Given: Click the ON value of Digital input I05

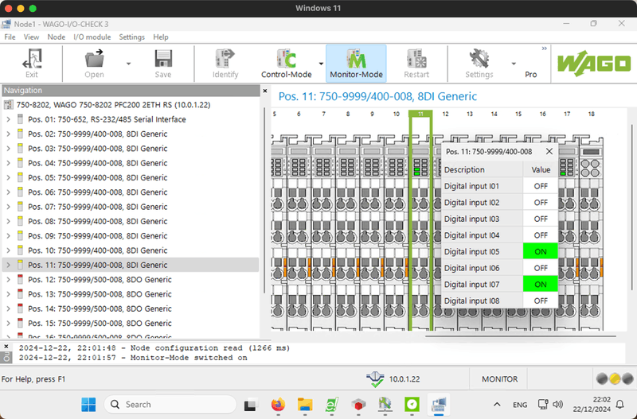Looking at the screenshot, I should point(541,251).
